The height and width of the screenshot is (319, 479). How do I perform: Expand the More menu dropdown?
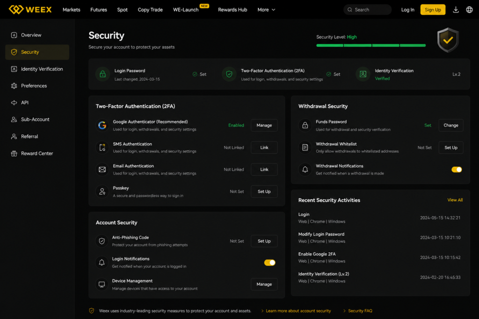pos(266,10)
